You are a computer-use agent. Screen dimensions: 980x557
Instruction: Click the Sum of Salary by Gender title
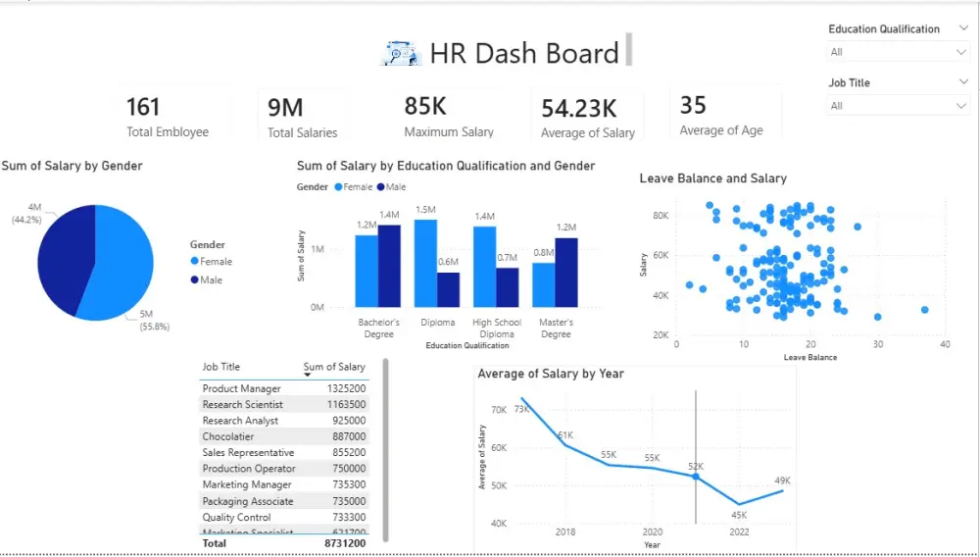pos(73,166)
